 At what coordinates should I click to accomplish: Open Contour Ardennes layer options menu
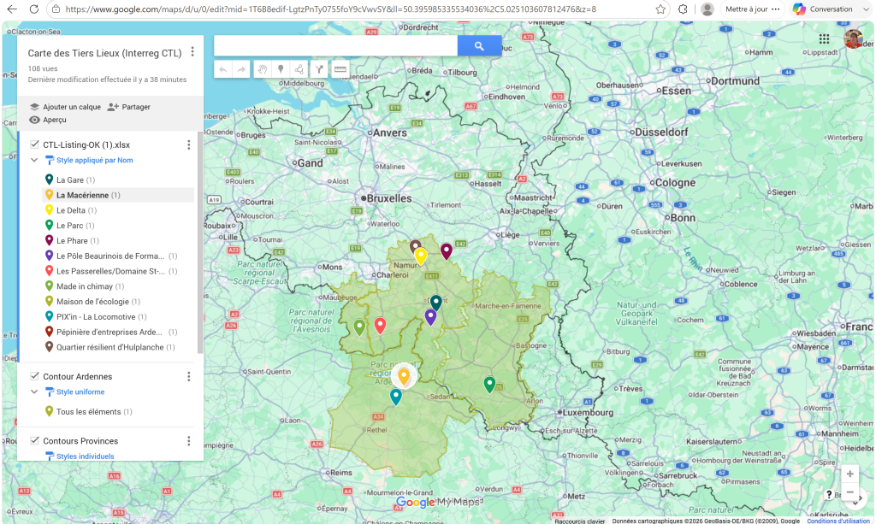pyautogui.click(x=189, y=377)
